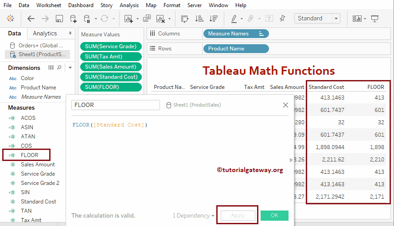
Task: Swap rows and columns icon
Action: click(x=185, y=19)
